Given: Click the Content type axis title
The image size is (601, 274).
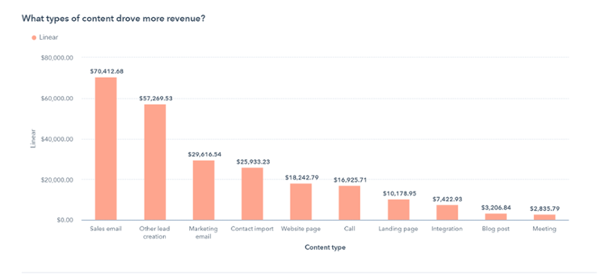Looking at the screenshot, I should tap(325, 248).
